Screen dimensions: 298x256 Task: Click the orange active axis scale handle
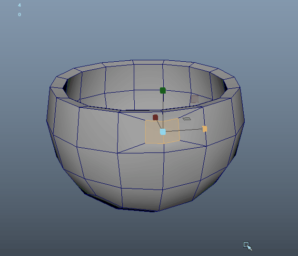[x=205, y=129]
